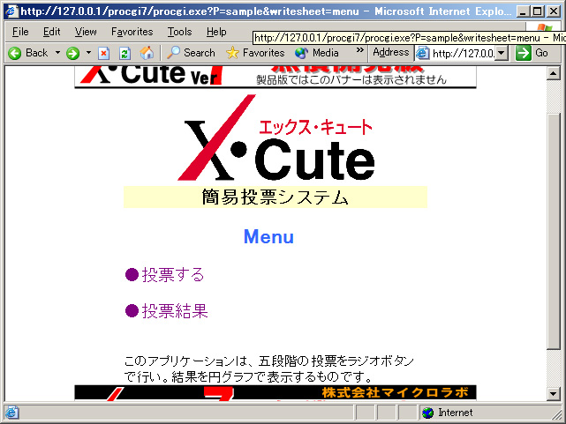Click the Go button
The image size is (566, 424).
point(532,53)
